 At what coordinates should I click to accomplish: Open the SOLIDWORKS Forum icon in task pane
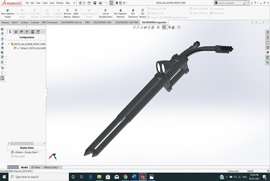pyautogui.click(x=268, y=62)
